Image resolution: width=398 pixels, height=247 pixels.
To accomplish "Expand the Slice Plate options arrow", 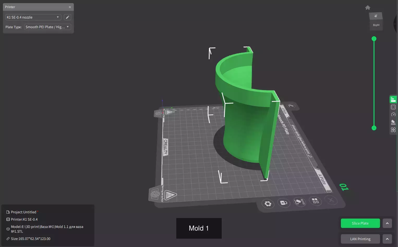I will click(x=387, y=223).
